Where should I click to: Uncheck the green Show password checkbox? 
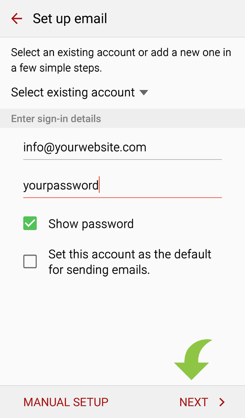(x=30, y=223)
